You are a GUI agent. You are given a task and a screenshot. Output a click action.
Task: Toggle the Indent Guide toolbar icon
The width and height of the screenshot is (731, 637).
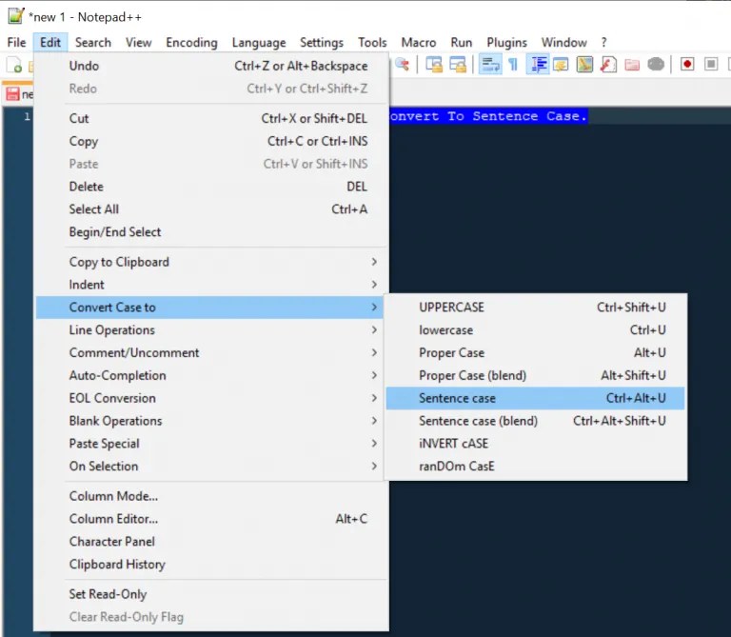(x=538, y=65)
